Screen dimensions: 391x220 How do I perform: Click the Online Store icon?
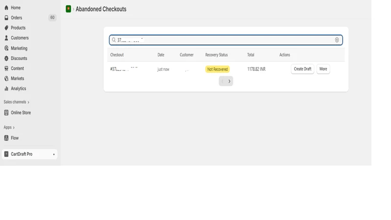(6, 113)
